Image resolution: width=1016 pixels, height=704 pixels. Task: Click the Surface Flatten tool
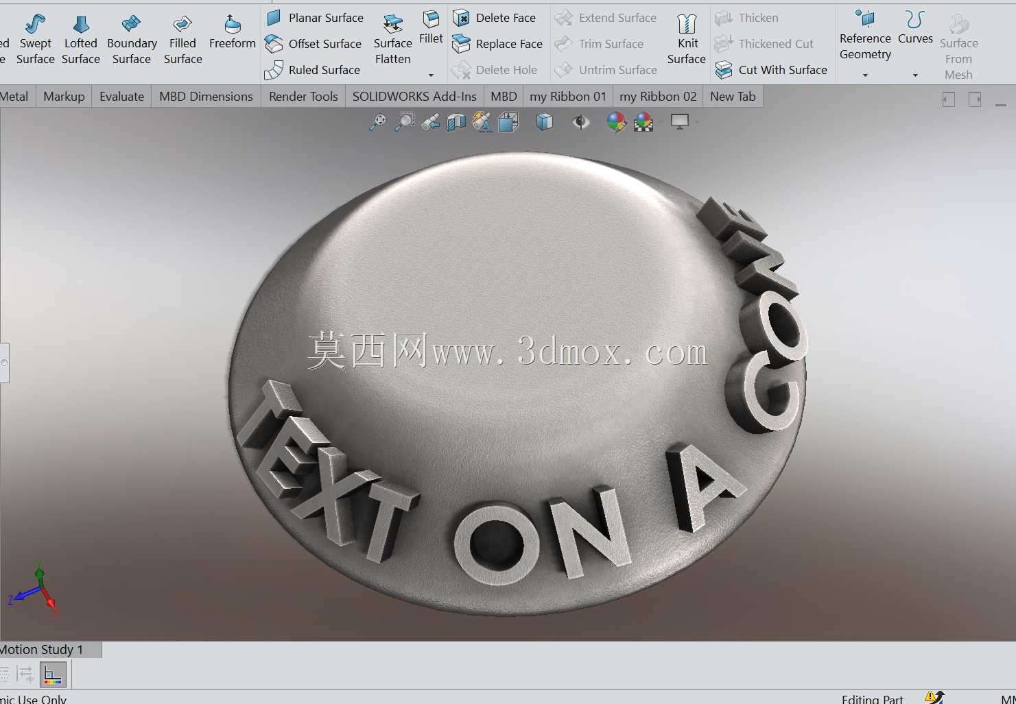[x=393, y=40]
